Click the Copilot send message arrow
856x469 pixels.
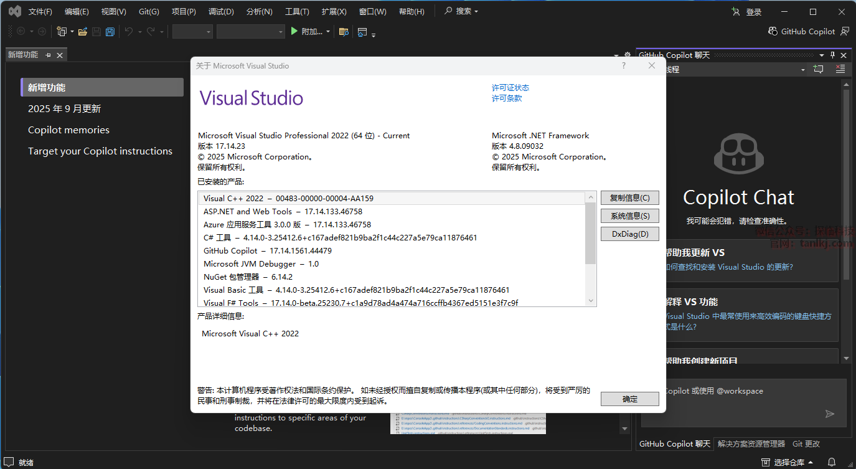(829, 414)
